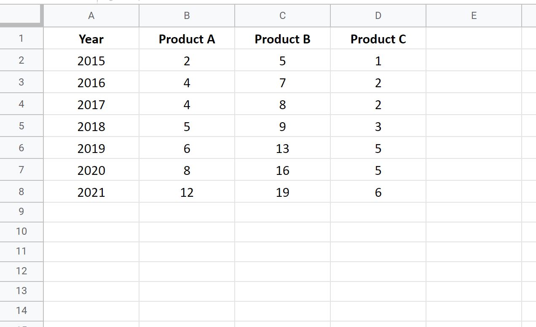
Task: Select the cell with value 19
Action: (x=282, y=192)
